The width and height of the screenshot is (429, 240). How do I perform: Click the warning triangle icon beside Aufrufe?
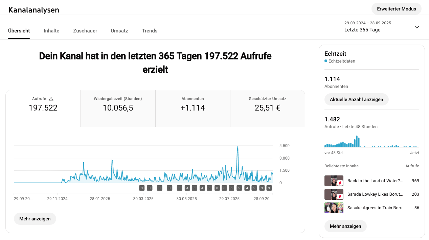51,99
